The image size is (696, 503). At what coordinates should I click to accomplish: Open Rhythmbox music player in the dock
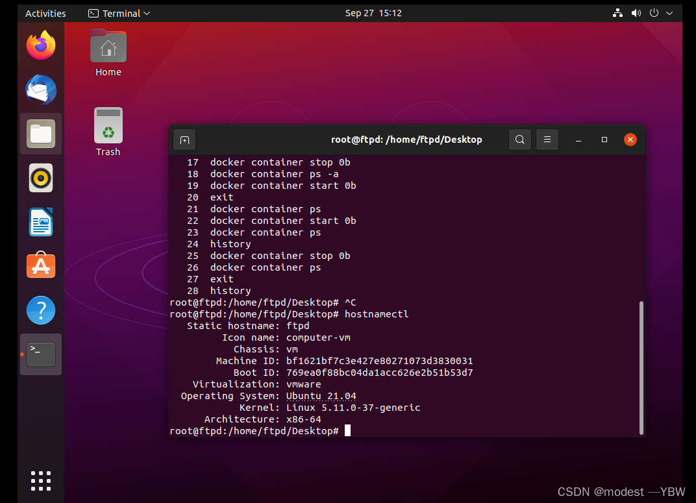coord(41,178)
